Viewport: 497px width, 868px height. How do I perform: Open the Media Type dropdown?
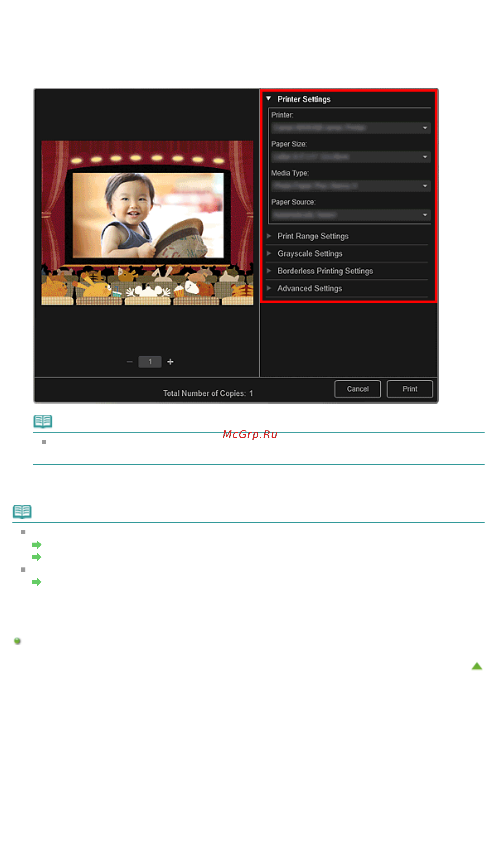(x=351, y=186)
